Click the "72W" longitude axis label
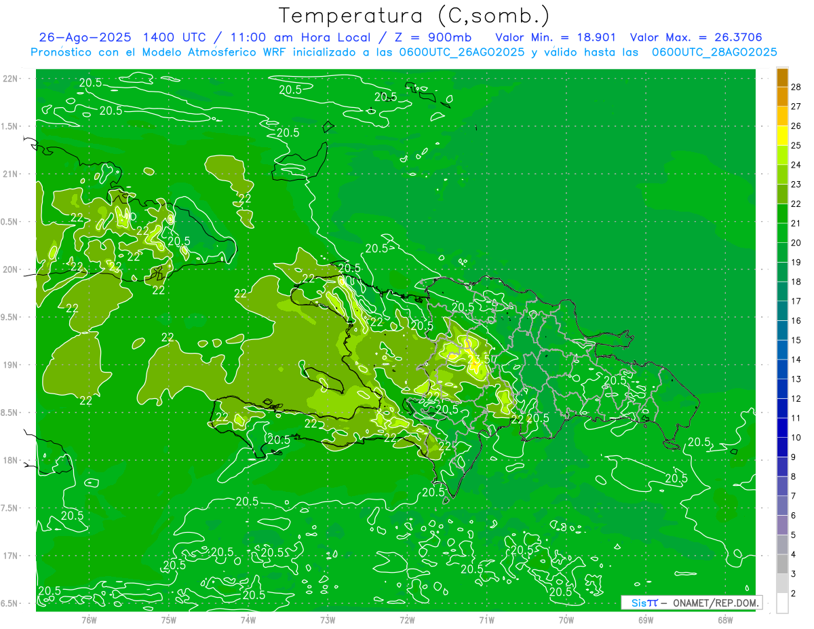 407,619
